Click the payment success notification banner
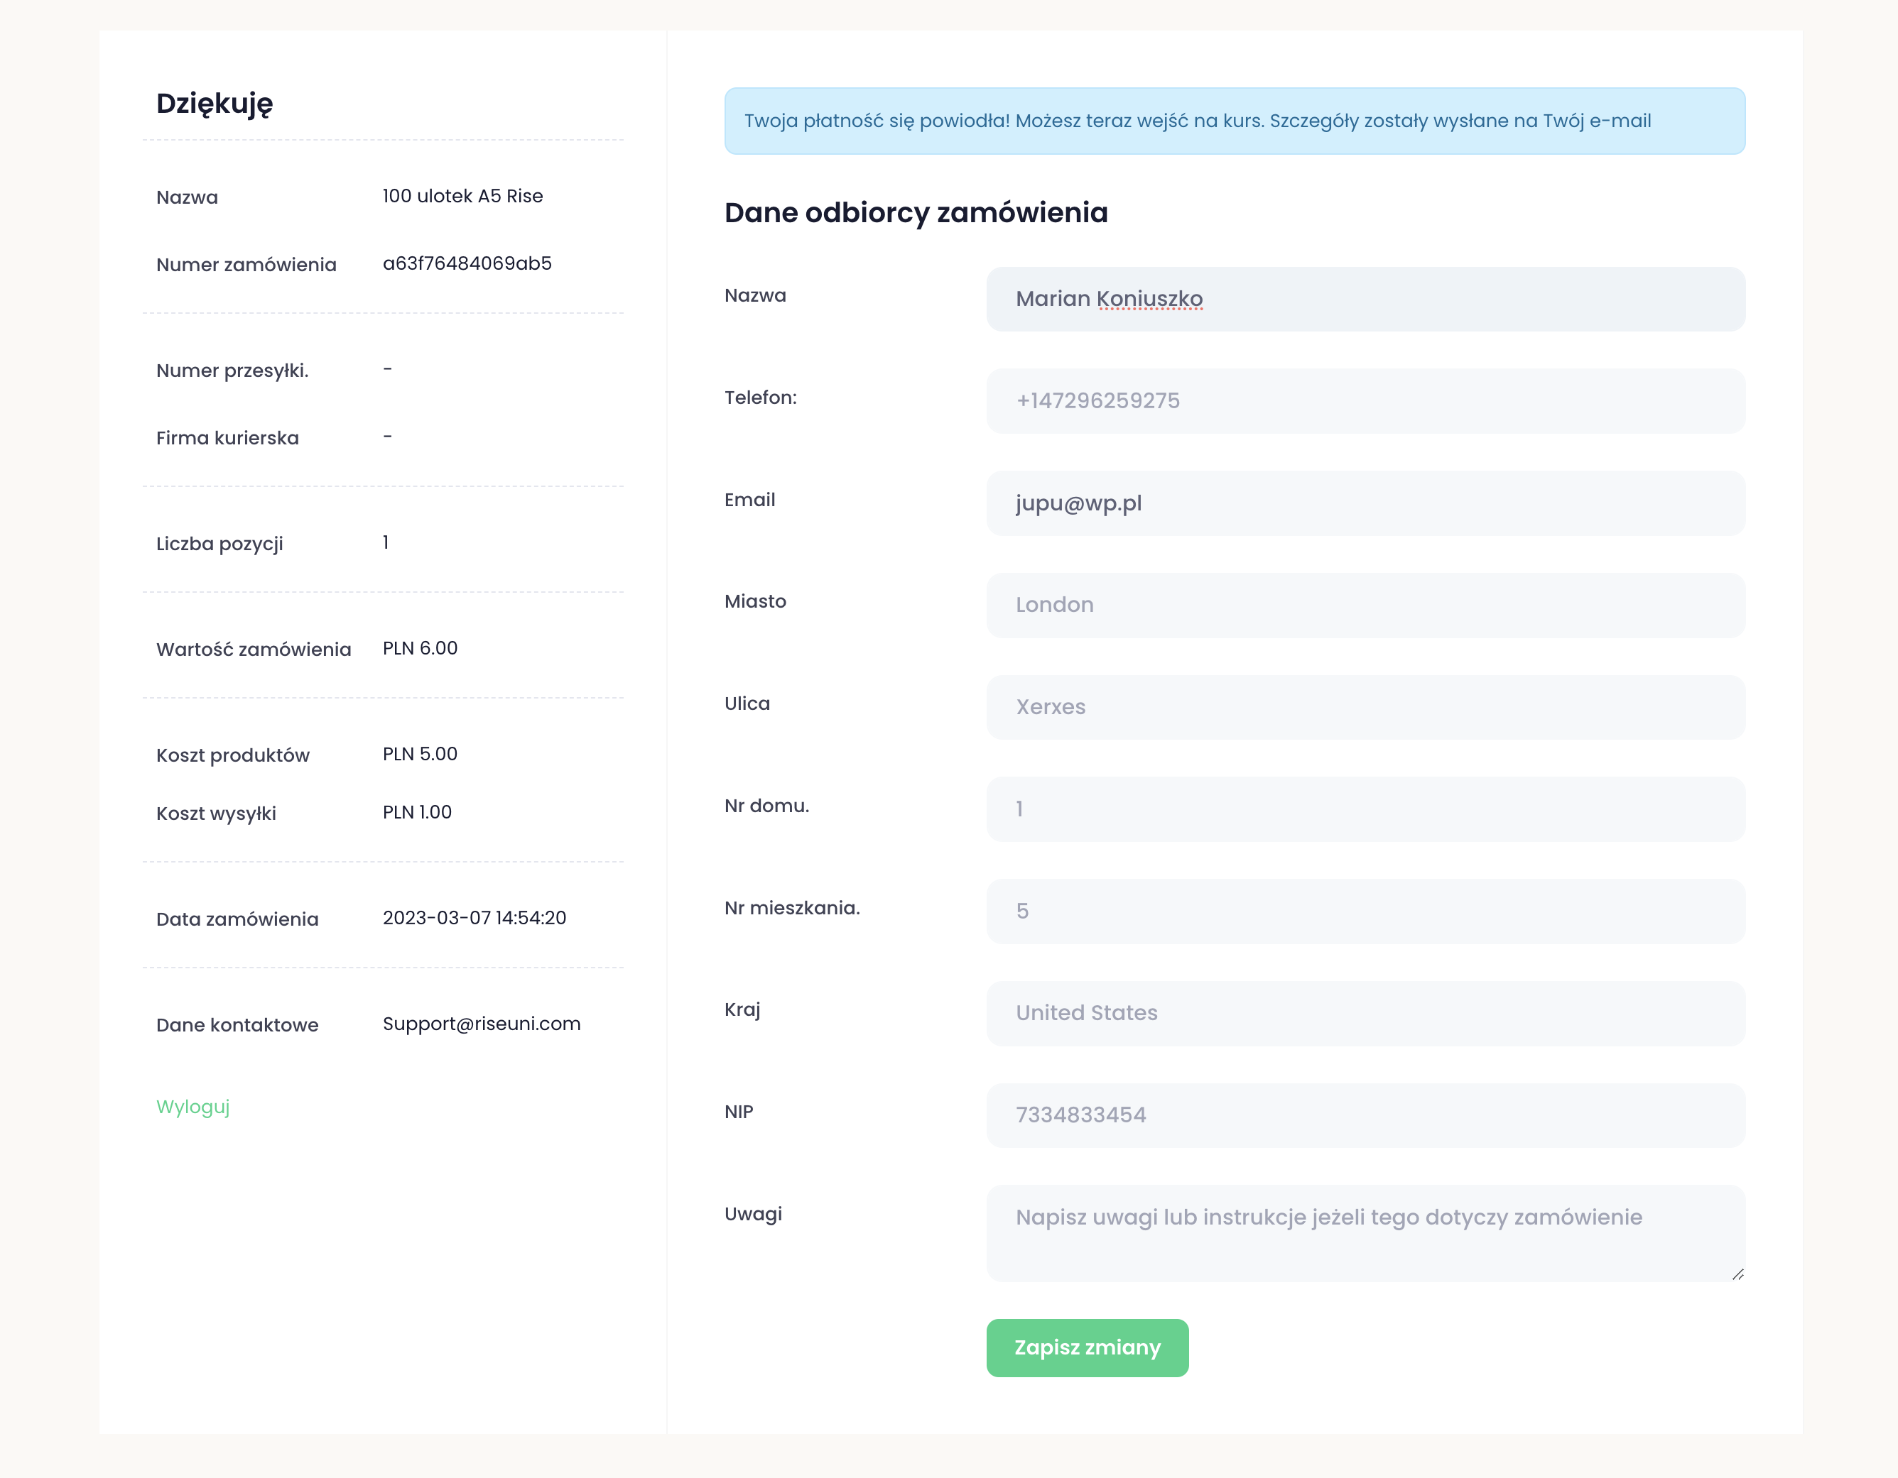This screenshot has height=1478, width=1898. (1234, 121)
